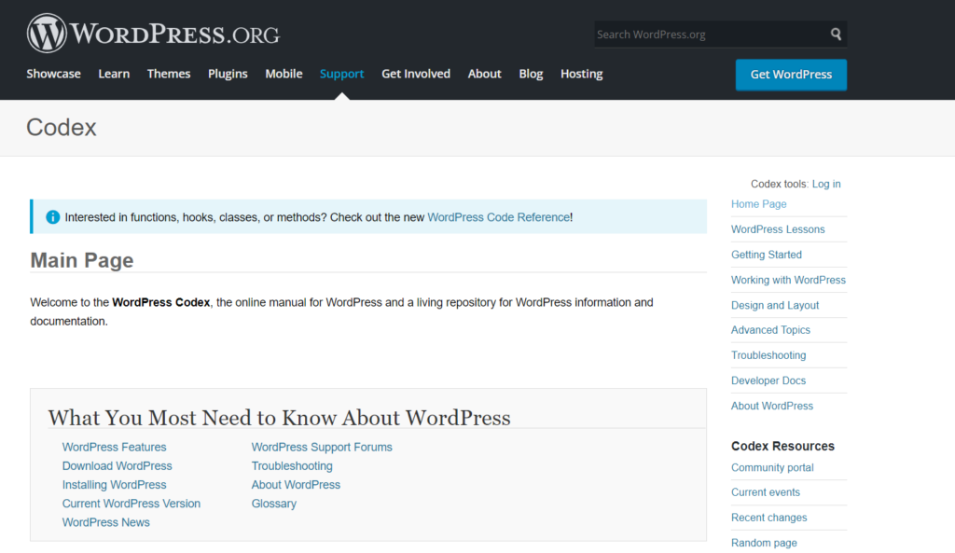Screen dimensions: 955x553
Task: Open Getting Started sidebar link
Action: click(767, 255)
